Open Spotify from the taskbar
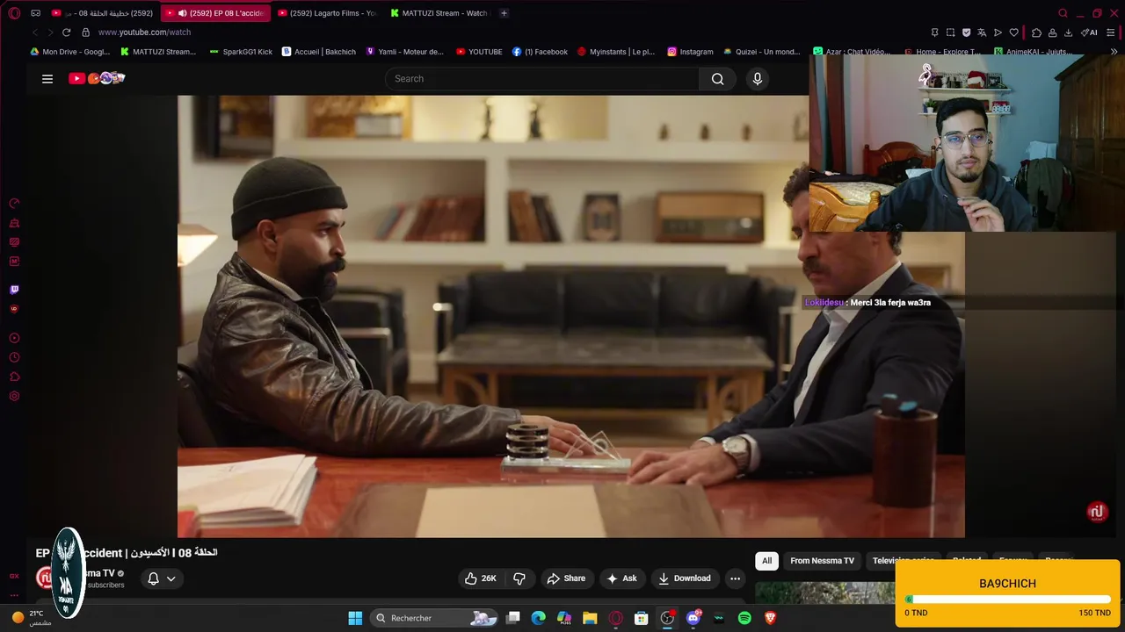The image size is (1125, 632). coord(744,618)
